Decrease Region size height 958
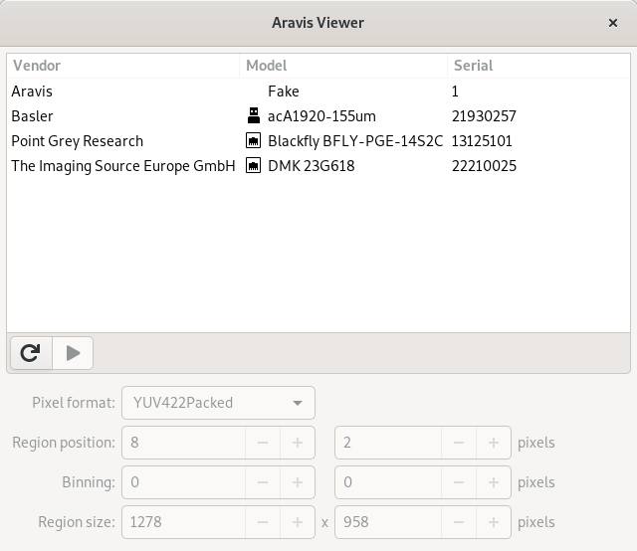 (459, 522)
